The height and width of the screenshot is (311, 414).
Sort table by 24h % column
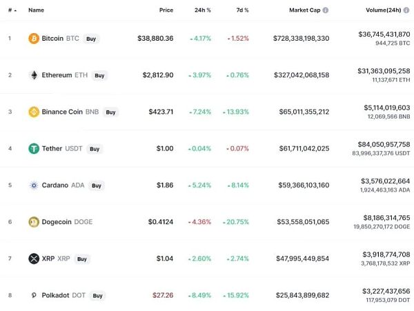pyautogui.click(x=204, y=10)
